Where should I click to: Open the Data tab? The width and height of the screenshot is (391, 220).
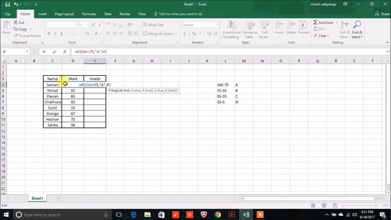108,14
